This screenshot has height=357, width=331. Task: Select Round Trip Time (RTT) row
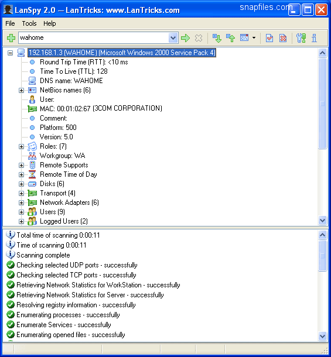pyautogui.click(x=84, y=62)
